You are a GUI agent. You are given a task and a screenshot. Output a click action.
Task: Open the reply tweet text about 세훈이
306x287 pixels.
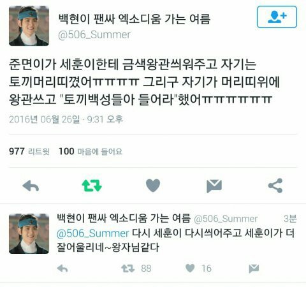[175, 240]
